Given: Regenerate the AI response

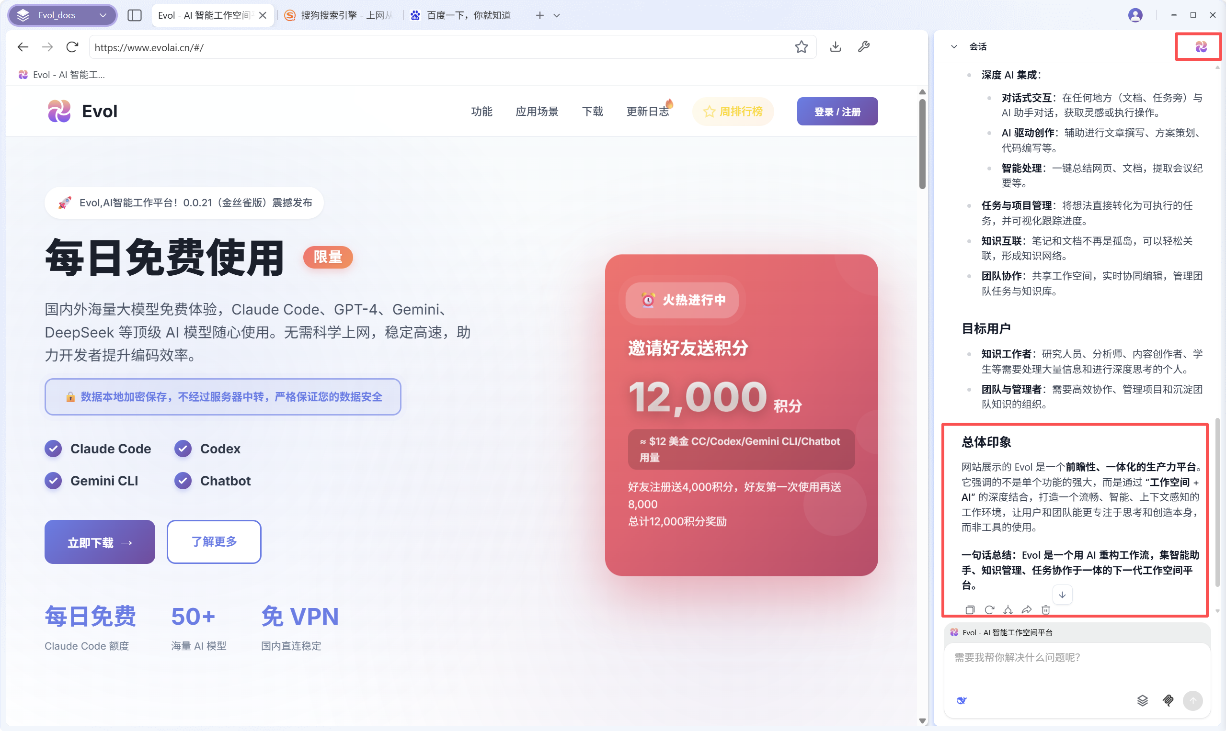Looking at the screenshot, I should coord(989,610).
